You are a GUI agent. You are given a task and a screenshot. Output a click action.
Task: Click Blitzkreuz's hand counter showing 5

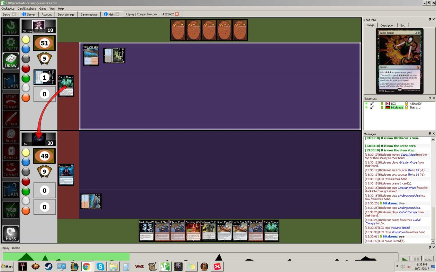click(x=44, y=59)
